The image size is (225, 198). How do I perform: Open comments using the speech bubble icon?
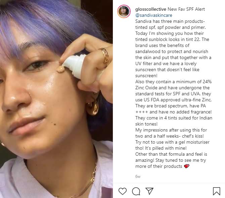tap(136, 191)
